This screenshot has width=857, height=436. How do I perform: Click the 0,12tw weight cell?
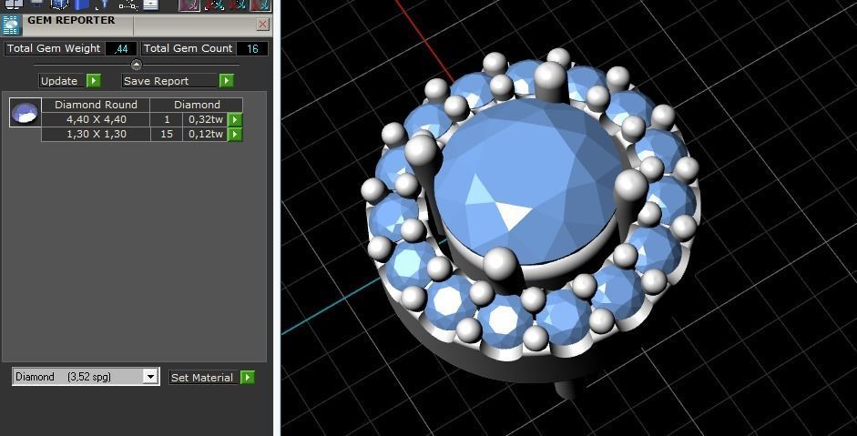[206, 135]
